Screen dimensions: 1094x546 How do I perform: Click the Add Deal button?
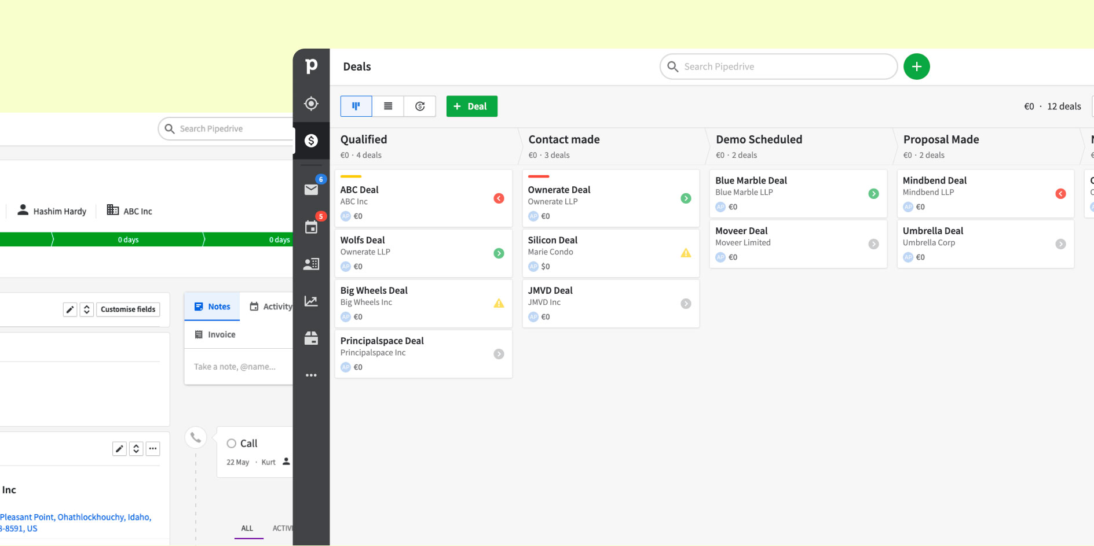471,106
